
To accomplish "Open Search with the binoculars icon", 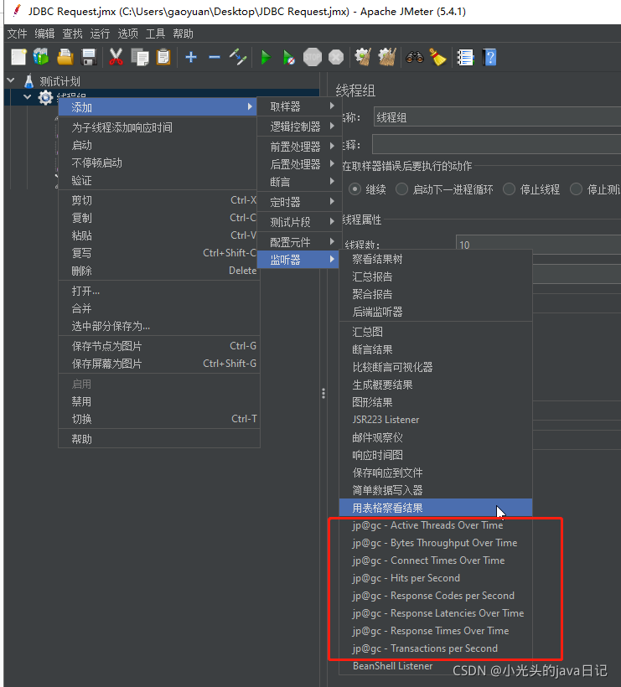I will (415, 58).
